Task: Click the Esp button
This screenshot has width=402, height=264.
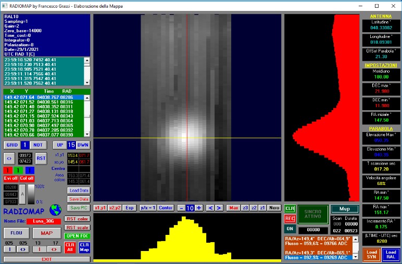Action: (129, 208)
